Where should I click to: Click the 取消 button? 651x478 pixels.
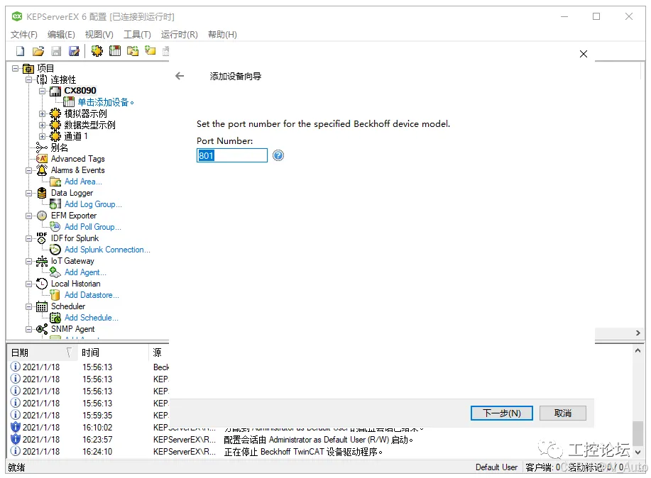click(562, 413)
